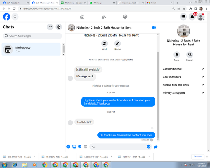
Task: Open notifications bell with 13 badge
Action: click(192, 17)
